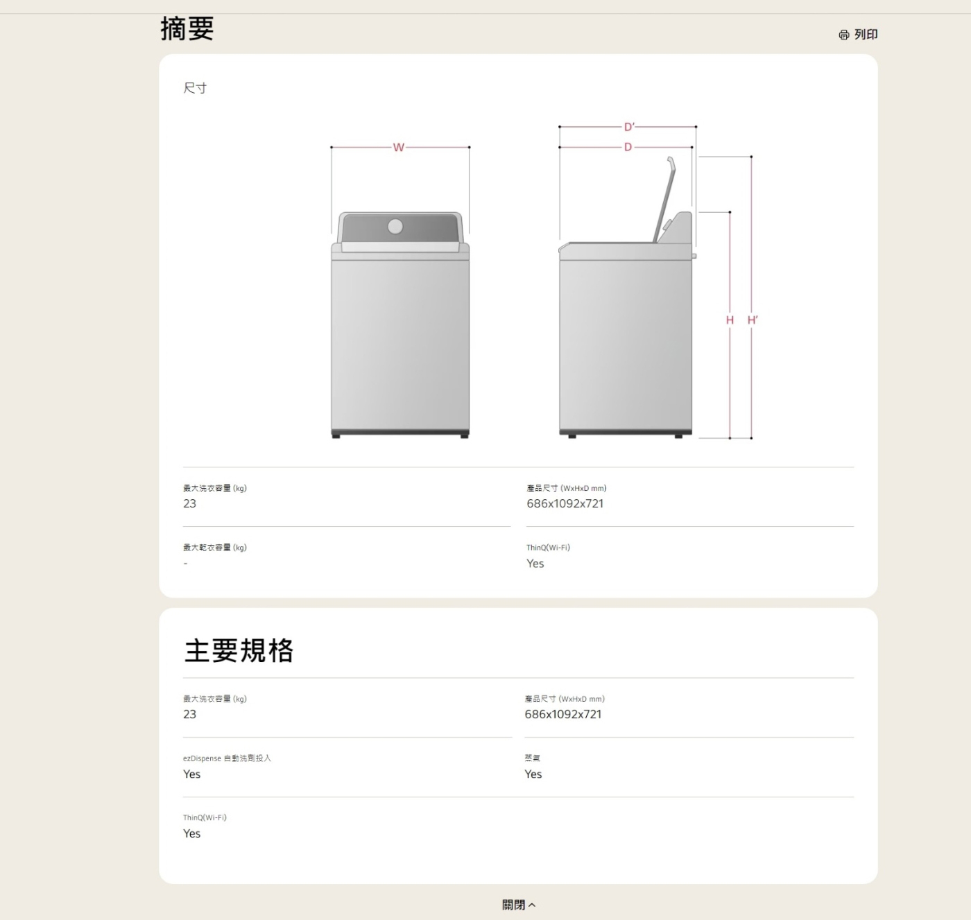Image resolution: width=971 pixels, height=920 pixels.
Task: Click the D' lid-open depth marker
Action: [628, 127]
